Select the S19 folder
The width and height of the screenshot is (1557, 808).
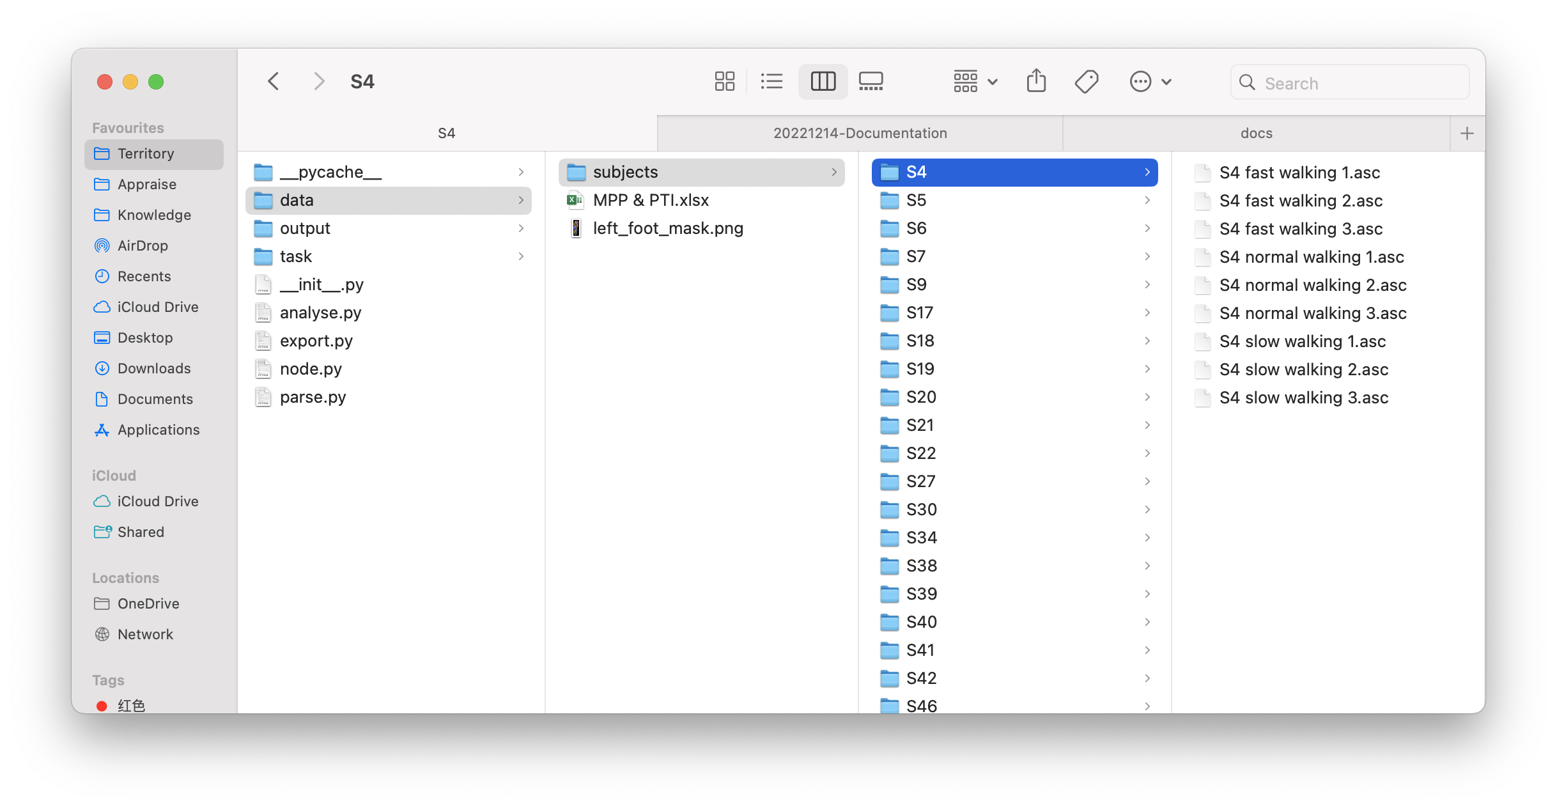click(x=1015, y=369)
